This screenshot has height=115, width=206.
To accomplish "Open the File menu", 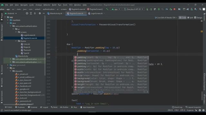I will click(6, 5).
